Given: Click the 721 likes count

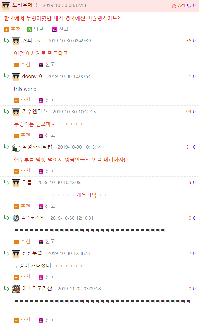Looking at the screenshot, I should point(181,6).
